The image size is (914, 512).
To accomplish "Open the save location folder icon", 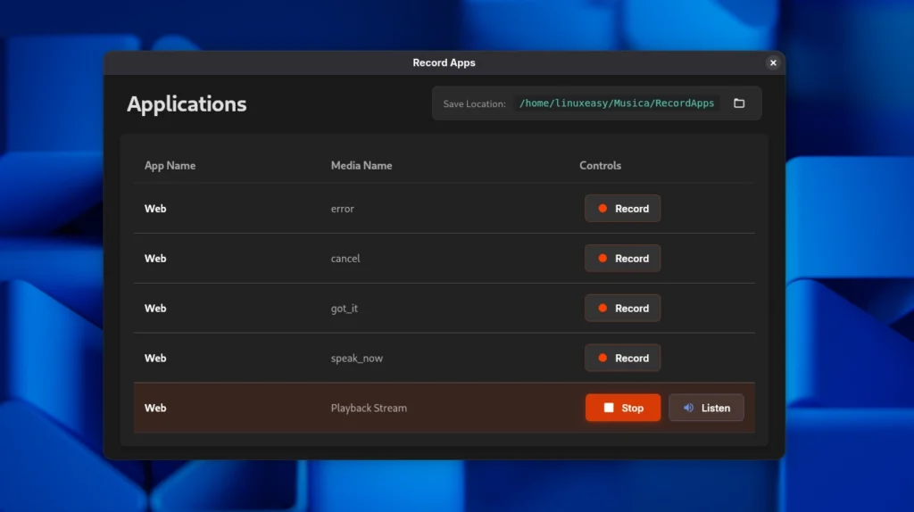I will coord(739,103).
